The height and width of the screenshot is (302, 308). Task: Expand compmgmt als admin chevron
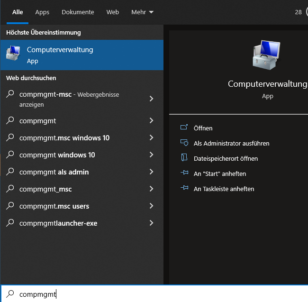tap(151, 172)
